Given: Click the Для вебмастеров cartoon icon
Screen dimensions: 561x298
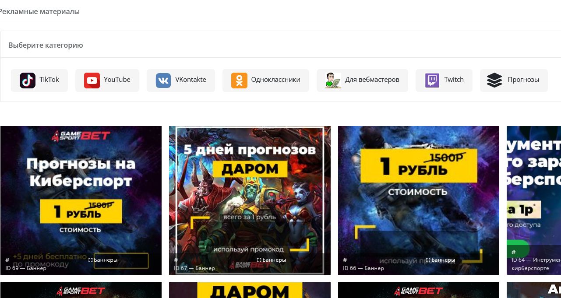Looking at the screenshot, I should pos(333,81).
